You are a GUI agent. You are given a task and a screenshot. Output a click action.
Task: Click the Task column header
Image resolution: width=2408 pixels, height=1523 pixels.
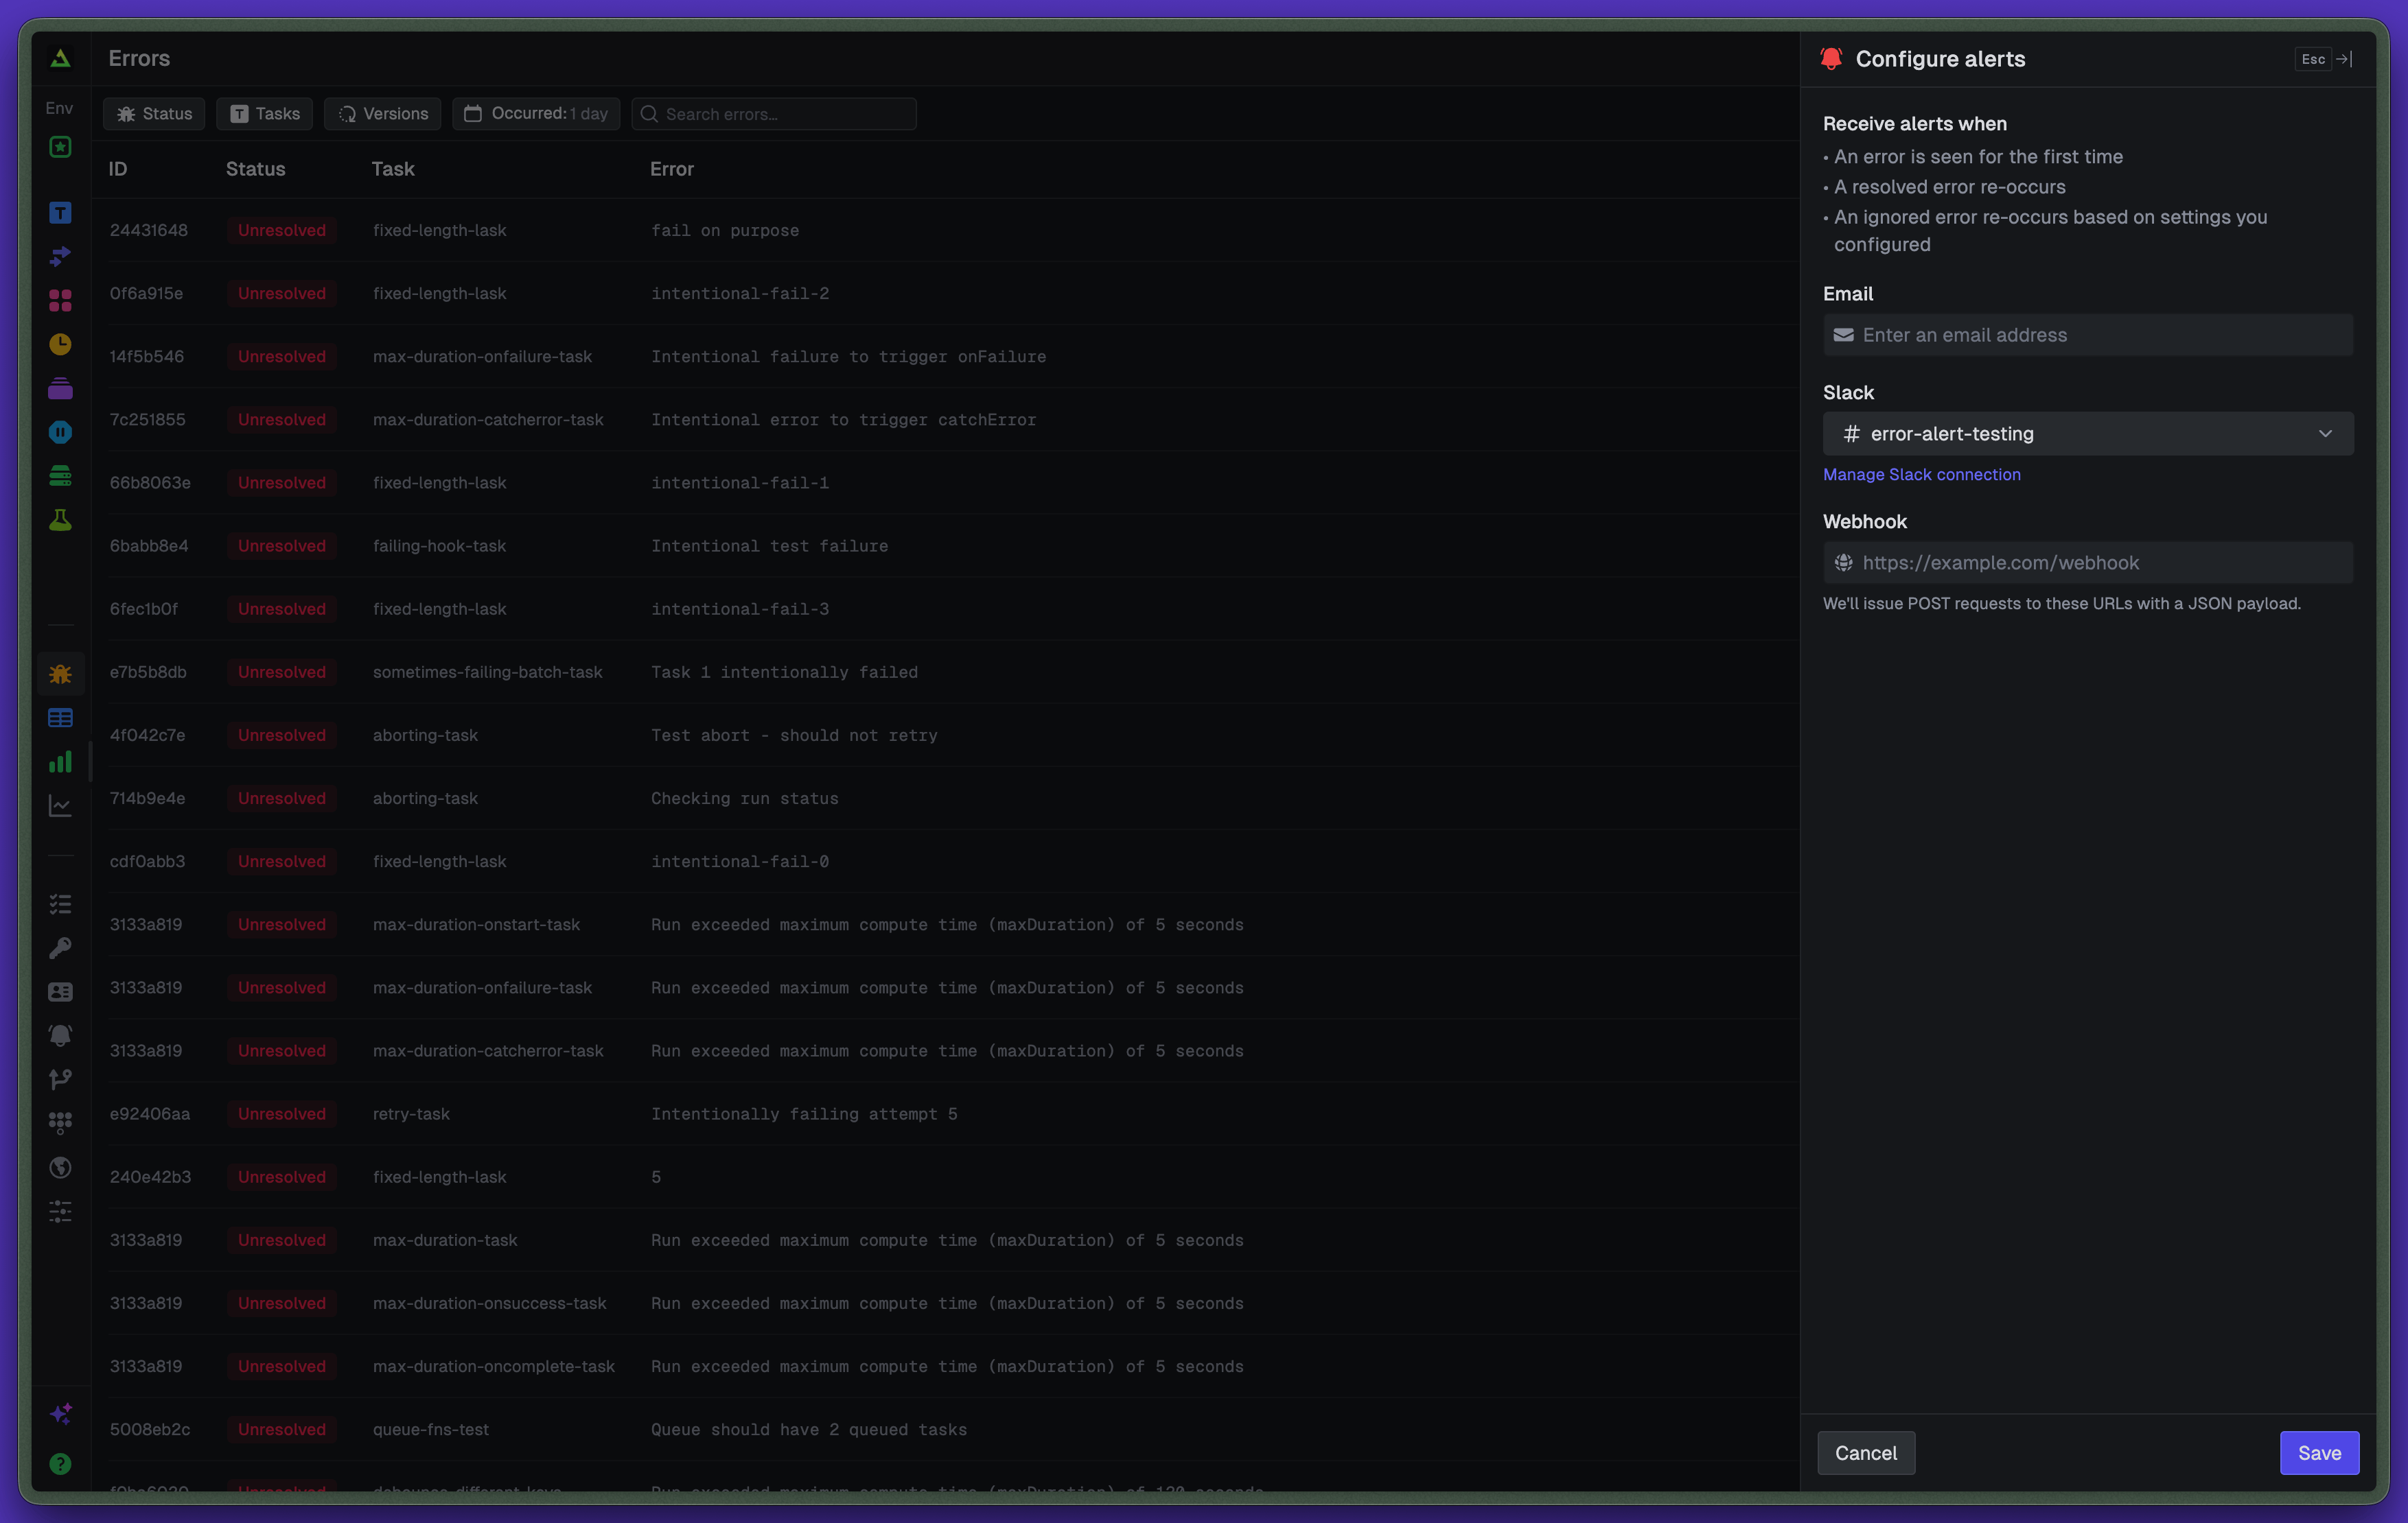[393, 169]
